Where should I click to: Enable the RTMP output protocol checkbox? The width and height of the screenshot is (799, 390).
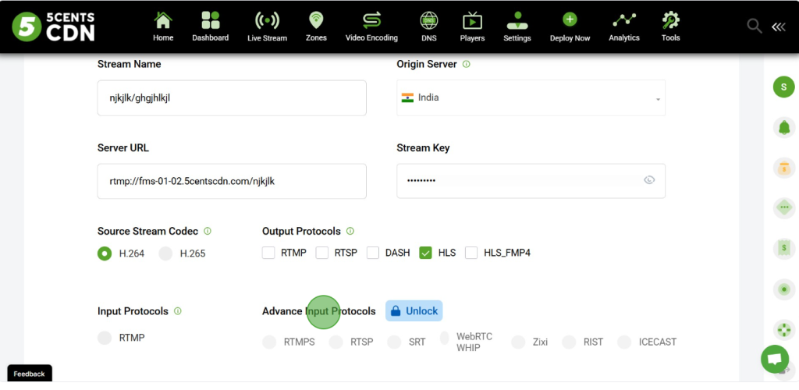pos(268,253)
